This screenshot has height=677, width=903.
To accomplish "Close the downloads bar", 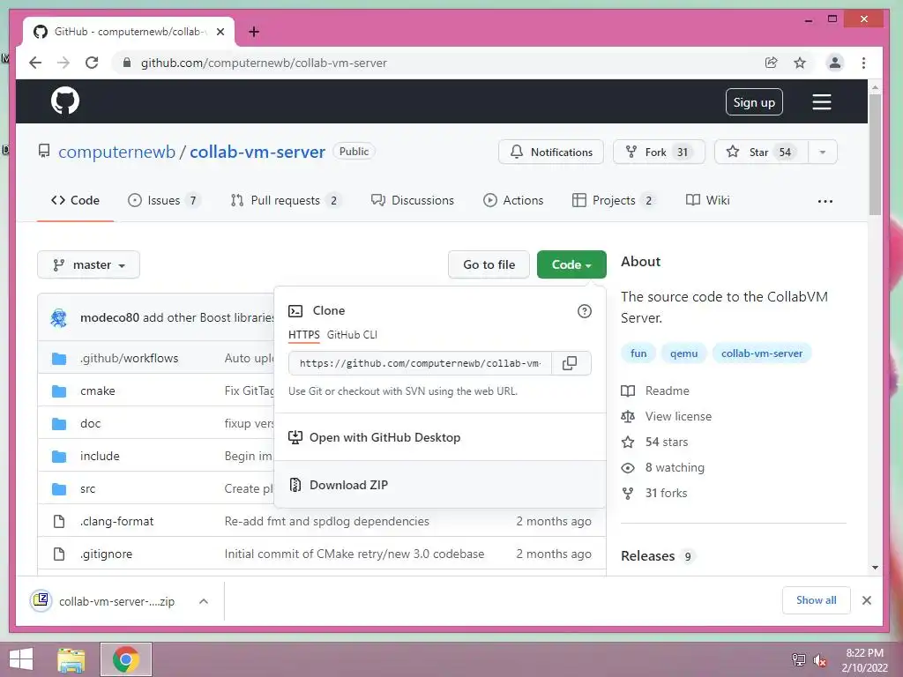I will click(x=866, y=600).
